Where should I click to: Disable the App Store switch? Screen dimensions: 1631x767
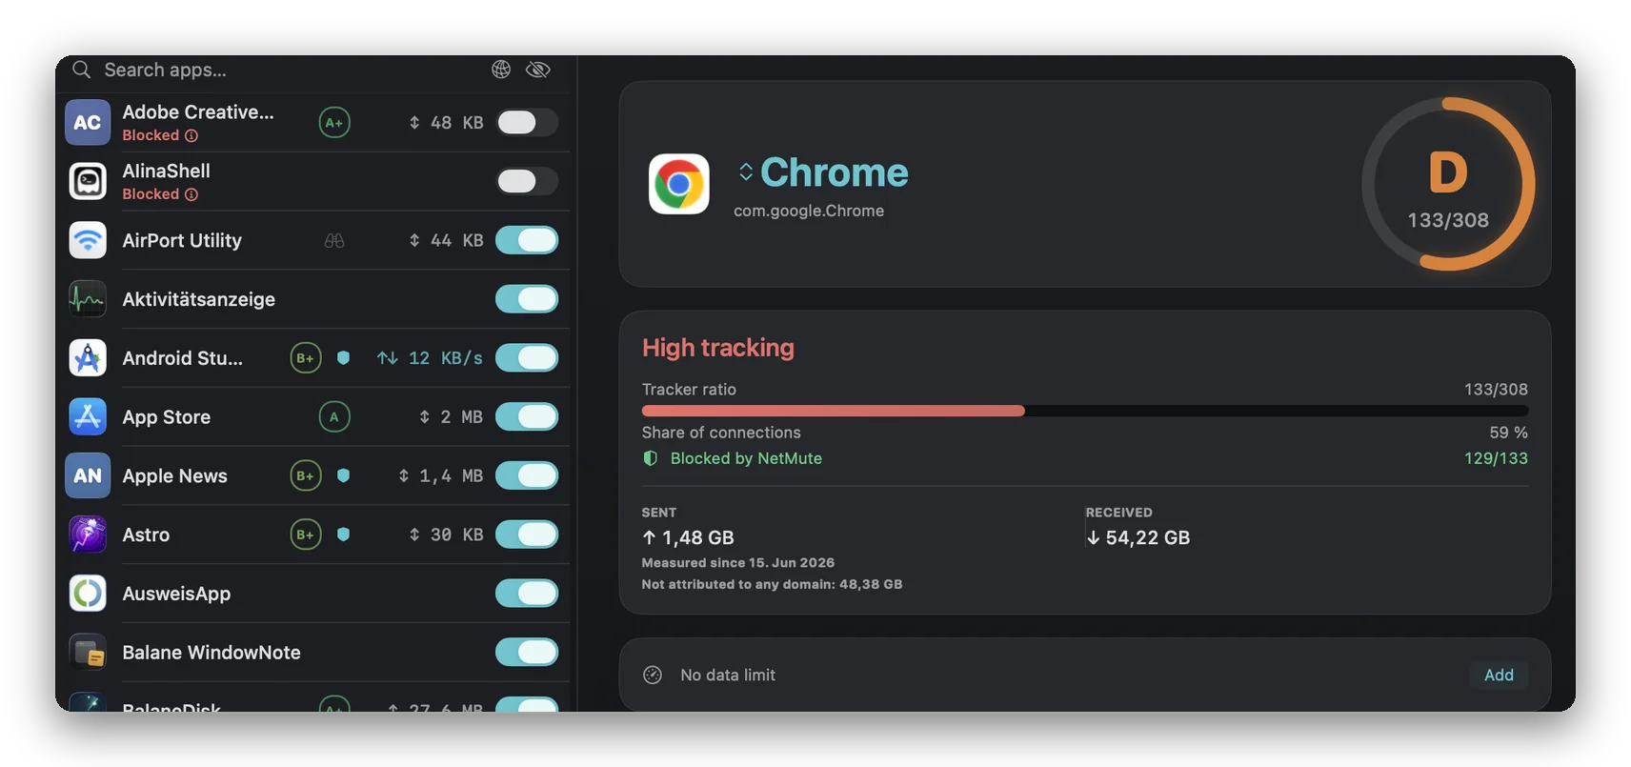coord(527,416)
